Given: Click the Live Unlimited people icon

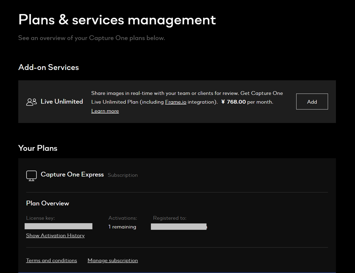Looking at the screenshot, I should [x=32, y=102].
